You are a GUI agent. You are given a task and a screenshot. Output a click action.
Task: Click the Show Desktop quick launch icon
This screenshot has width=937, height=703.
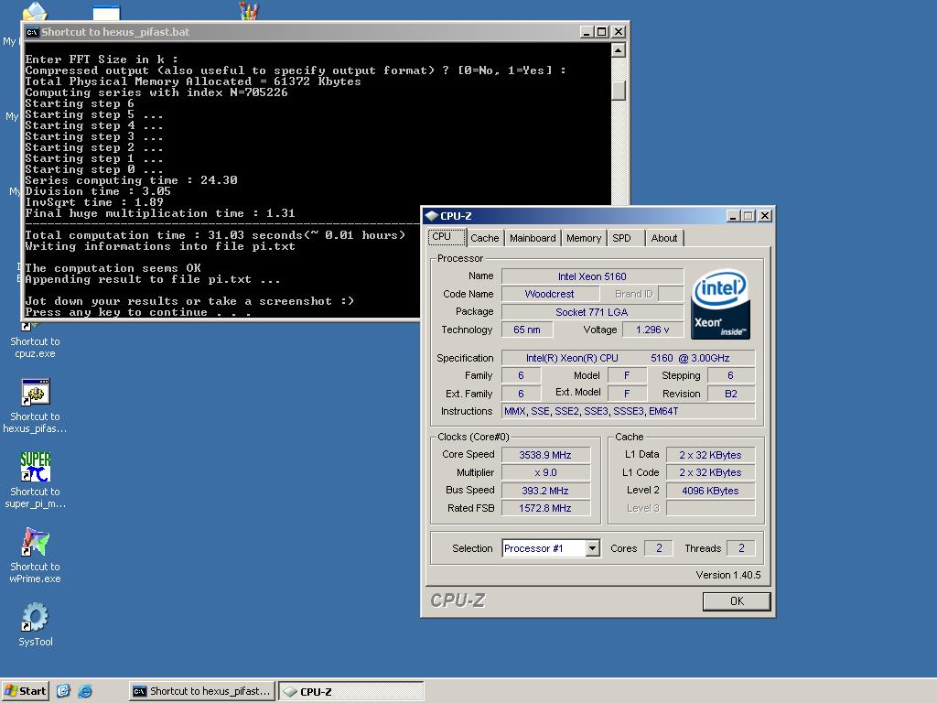click(x=63, y=691)
